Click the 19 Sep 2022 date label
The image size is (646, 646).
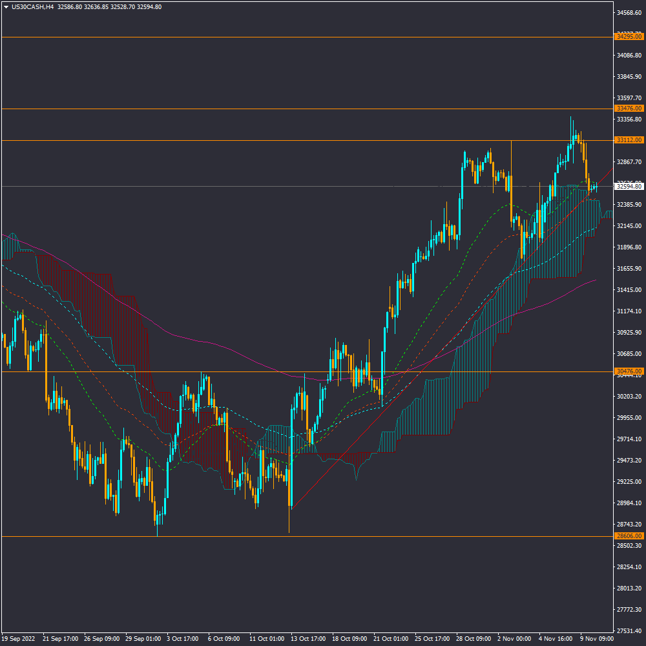(17, 638)
